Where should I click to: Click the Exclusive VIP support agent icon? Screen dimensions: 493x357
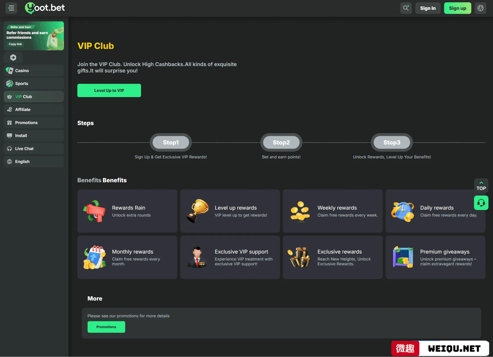click(197, 257)
